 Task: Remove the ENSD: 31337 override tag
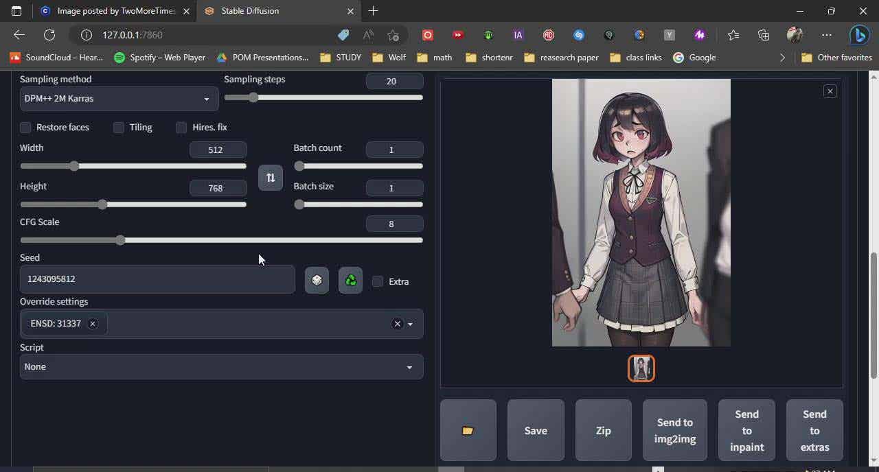[93, 324]
